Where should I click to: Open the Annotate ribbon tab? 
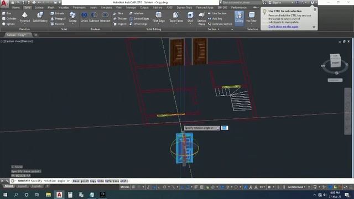tap(106, 7)
